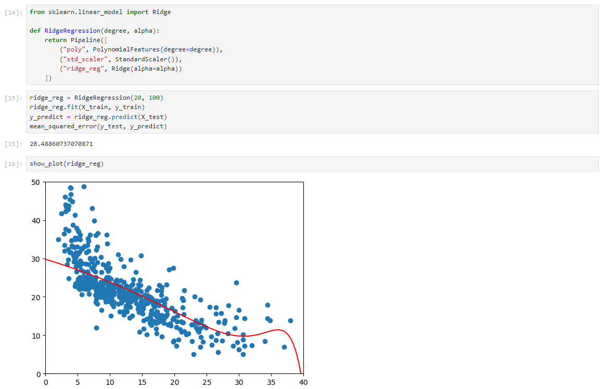Click the x-axis tick label 35
The height and width of the screenshot is (389, 602).
271,382
